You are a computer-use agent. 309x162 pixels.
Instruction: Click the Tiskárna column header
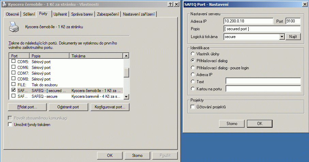pos(96,56)
